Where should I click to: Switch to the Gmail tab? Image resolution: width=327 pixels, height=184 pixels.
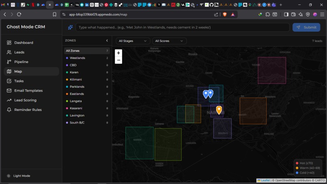click(x=3, y=4)
